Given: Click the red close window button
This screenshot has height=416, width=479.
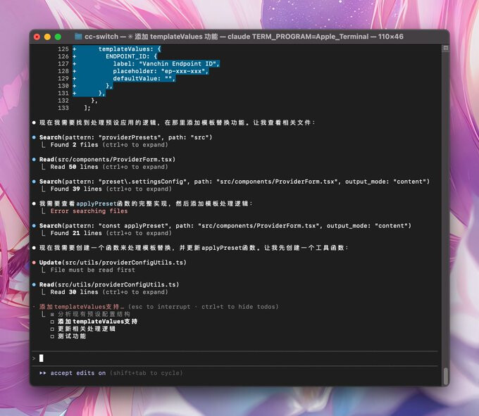Looking at the screenshot, I should [x=37, y=37].
